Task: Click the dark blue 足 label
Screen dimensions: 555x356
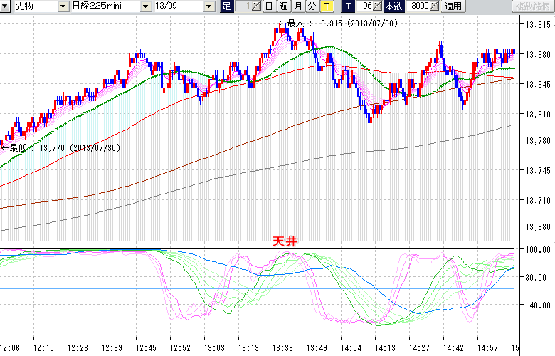Action: (226, 6)
